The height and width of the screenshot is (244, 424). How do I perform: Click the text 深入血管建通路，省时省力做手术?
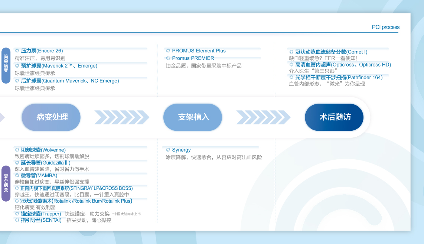[52, 169]
